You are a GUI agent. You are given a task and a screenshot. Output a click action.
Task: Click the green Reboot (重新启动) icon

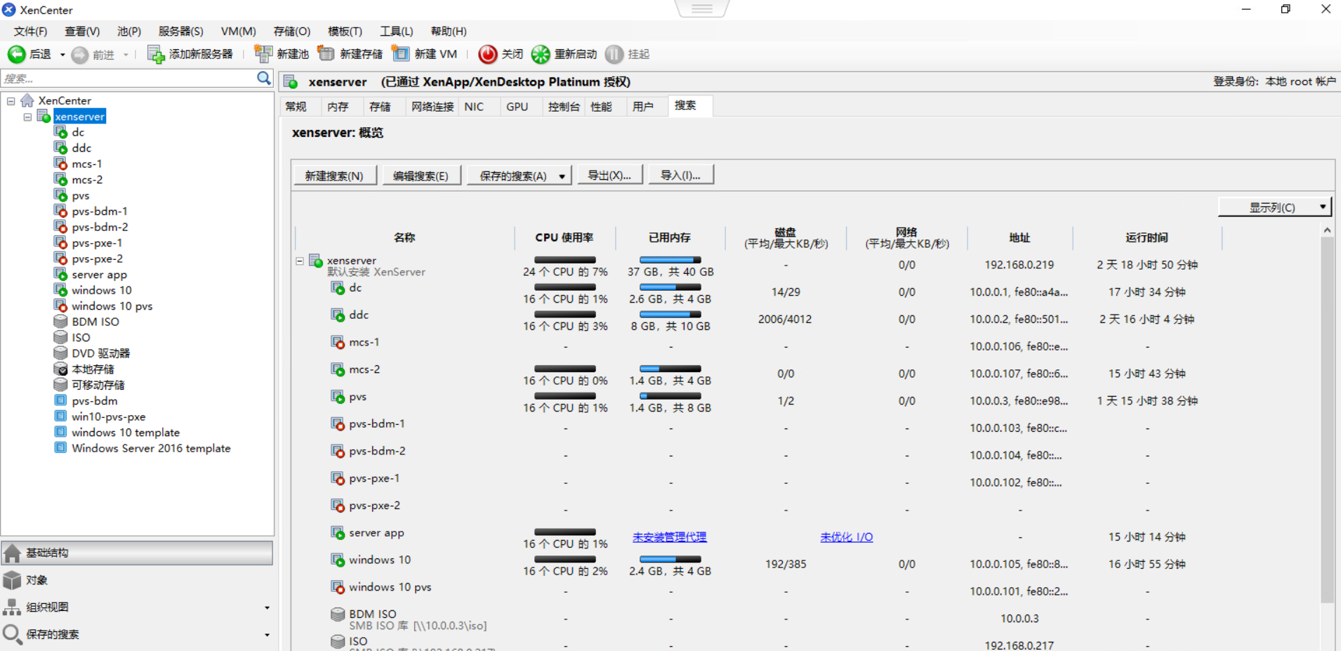541,54
